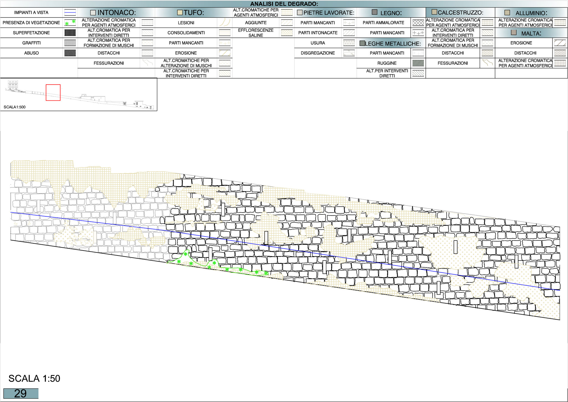
Task: Click the page number 29 box
Action: (21, 393)
